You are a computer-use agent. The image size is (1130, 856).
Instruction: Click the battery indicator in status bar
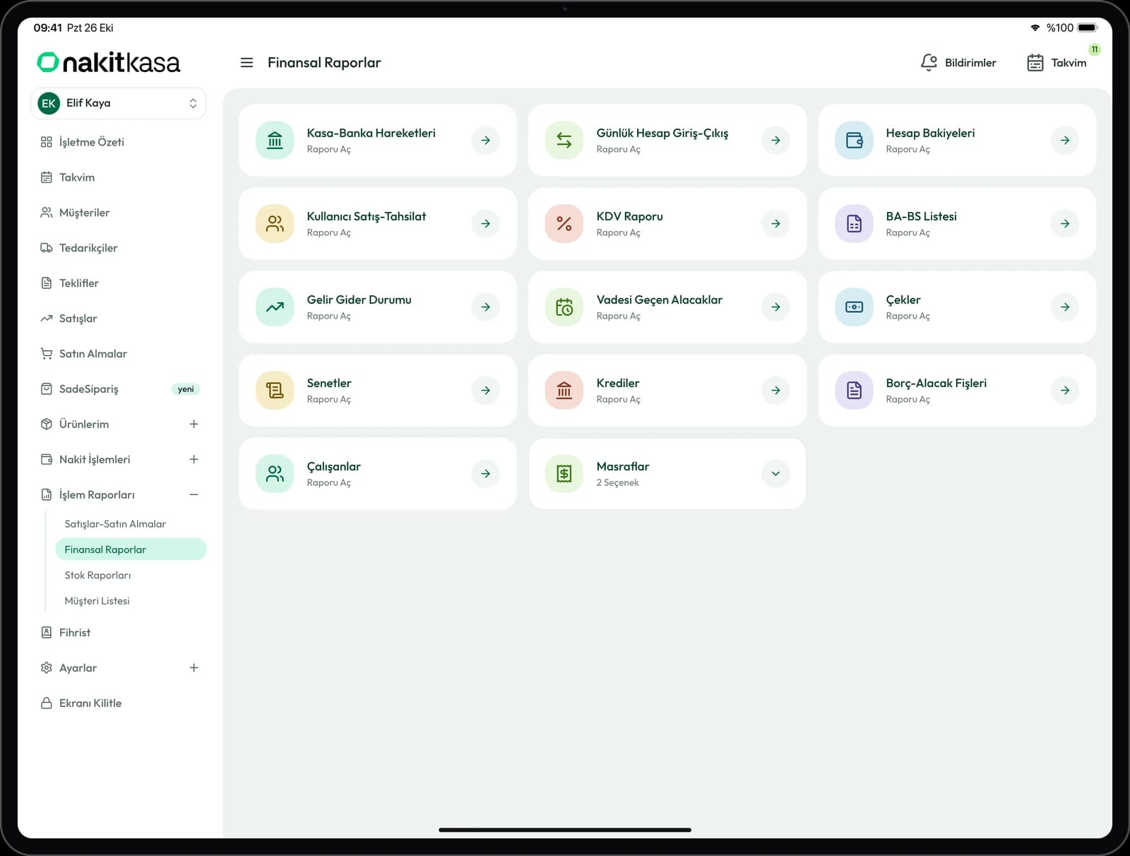tap(1088, 28)
